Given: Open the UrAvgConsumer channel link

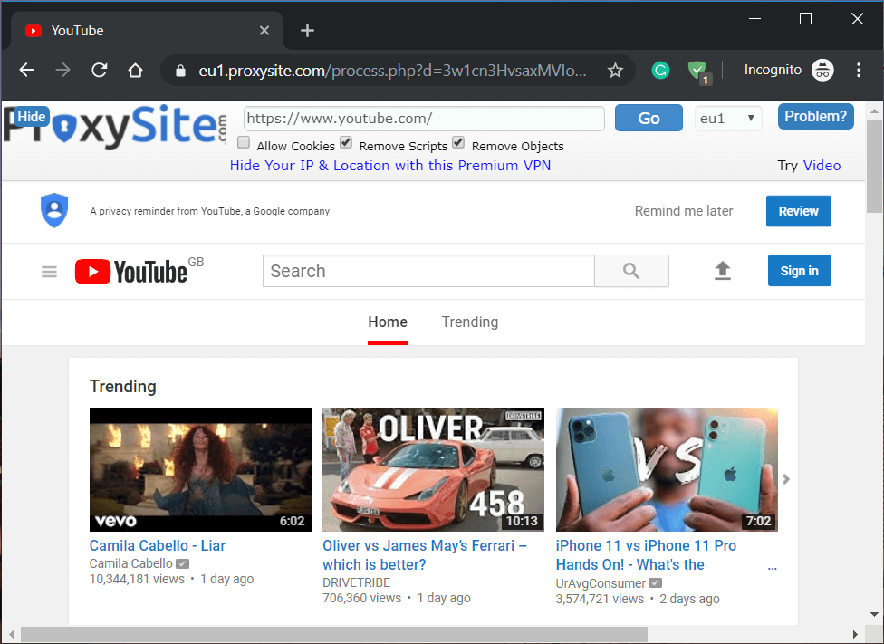Looking at the screenshot, I should pyautogui.click(x=601, y=583).
